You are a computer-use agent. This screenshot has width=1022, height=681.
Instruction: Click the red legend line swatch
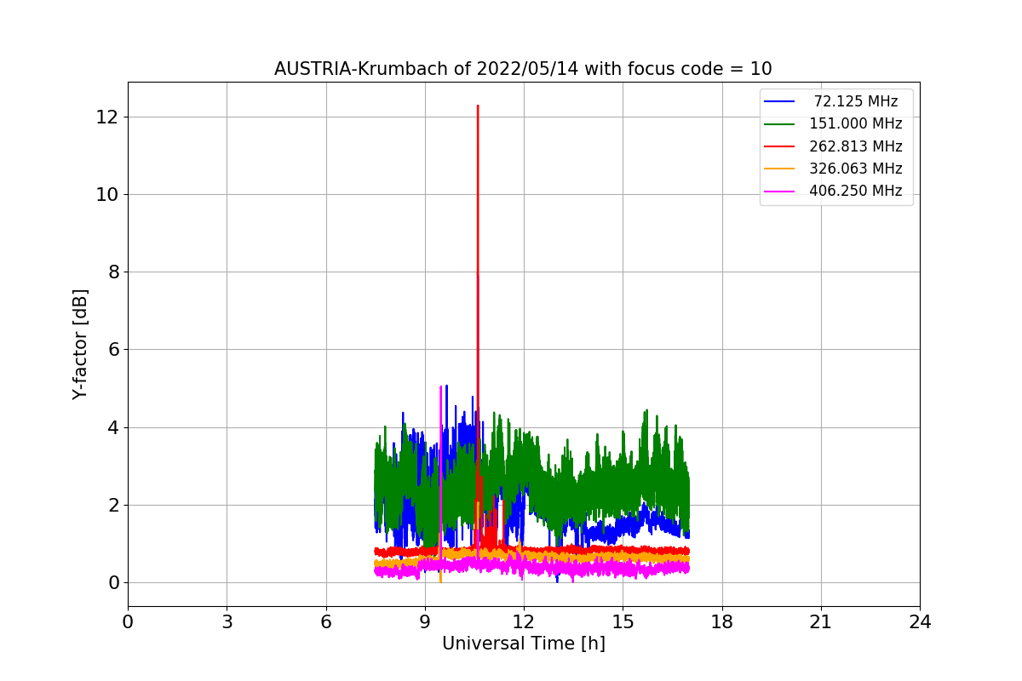point(779,146)
